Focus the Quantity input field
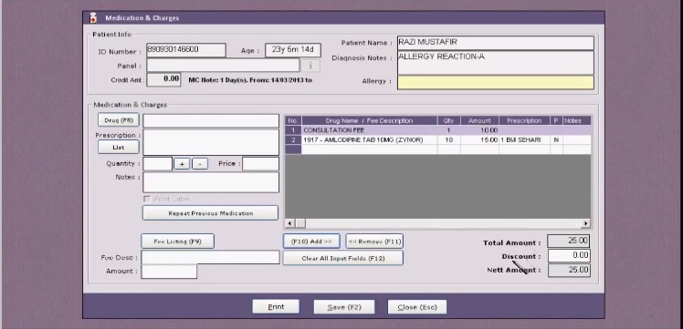This screenshot has width=683, height=329. point(158,164)
